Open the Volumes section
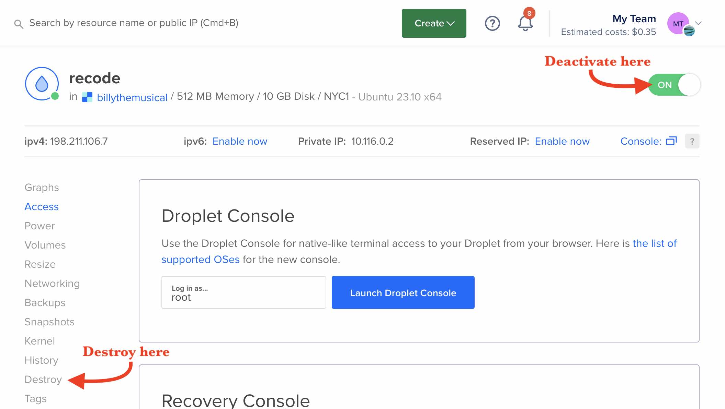This screenshot has height=409, width=725. (45, 245)
